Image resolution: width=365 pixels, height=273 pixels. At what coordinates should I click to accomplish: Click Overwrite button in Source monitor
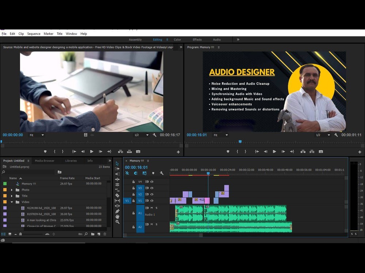point(130,151)
